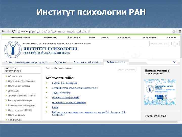Open sidebar item Издательство ИП РАН

(20, 110)
